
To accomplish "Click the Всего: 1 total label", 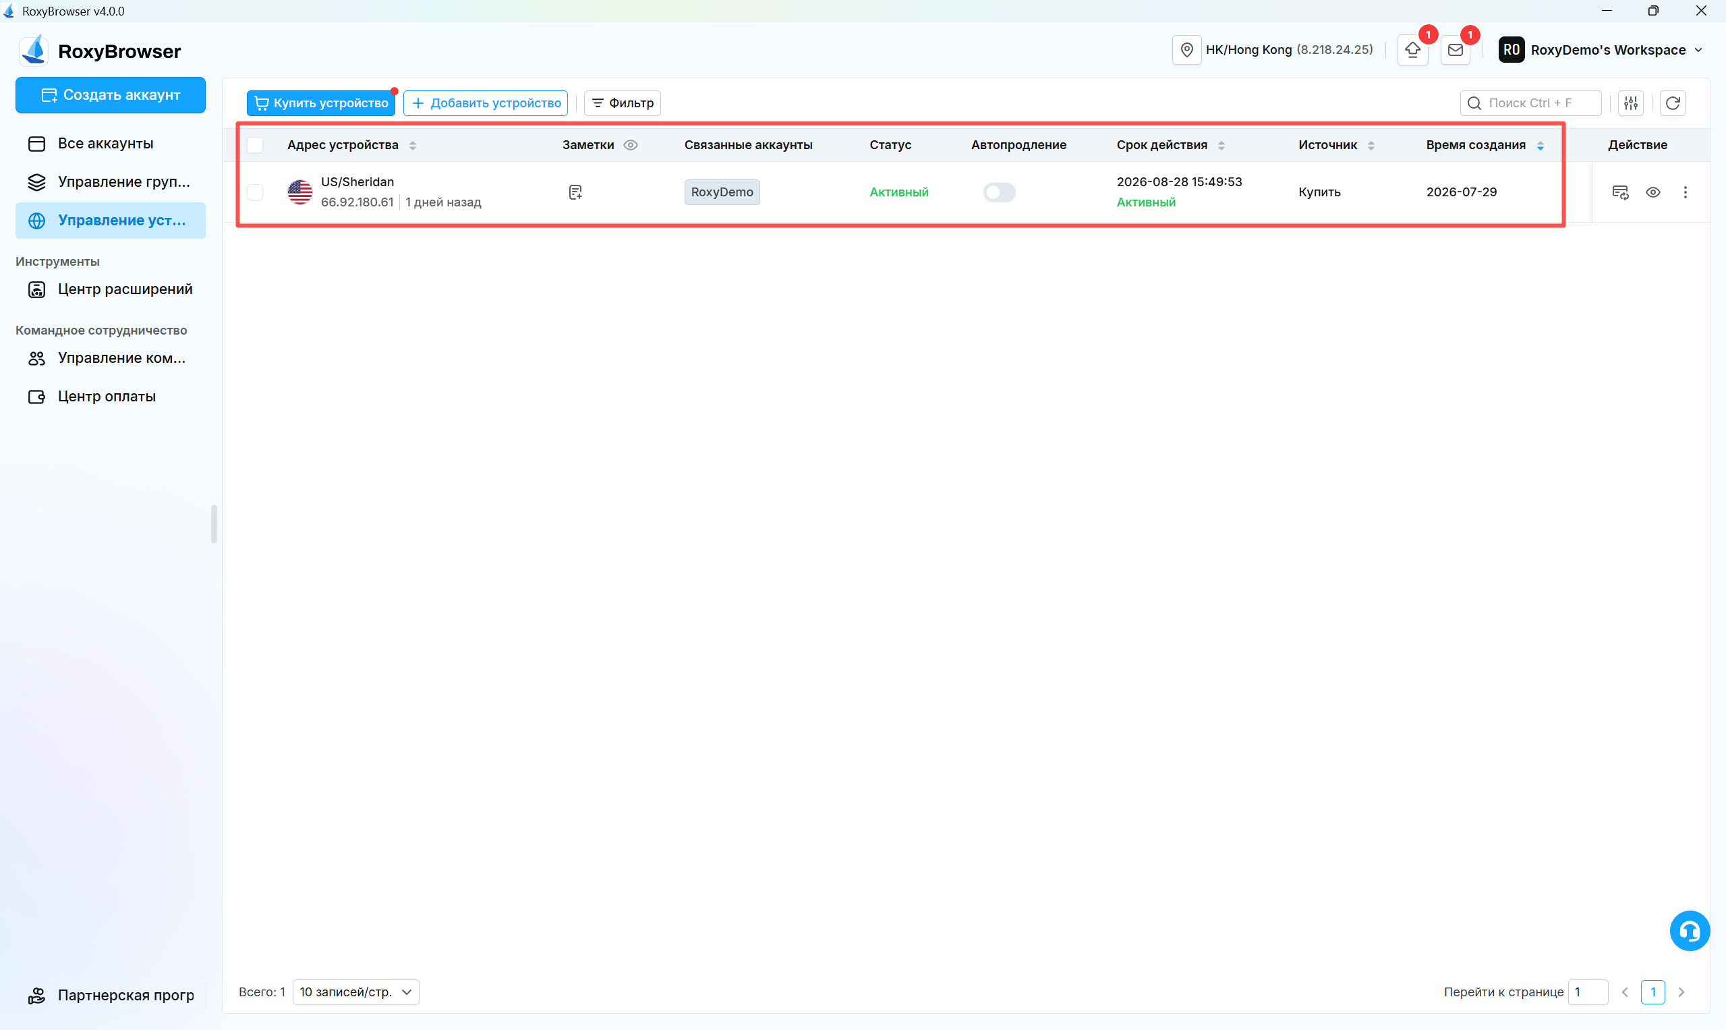I will tap(262, 992).
